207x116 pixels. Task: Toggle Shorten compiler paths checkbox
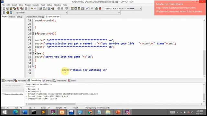point(3,94)
